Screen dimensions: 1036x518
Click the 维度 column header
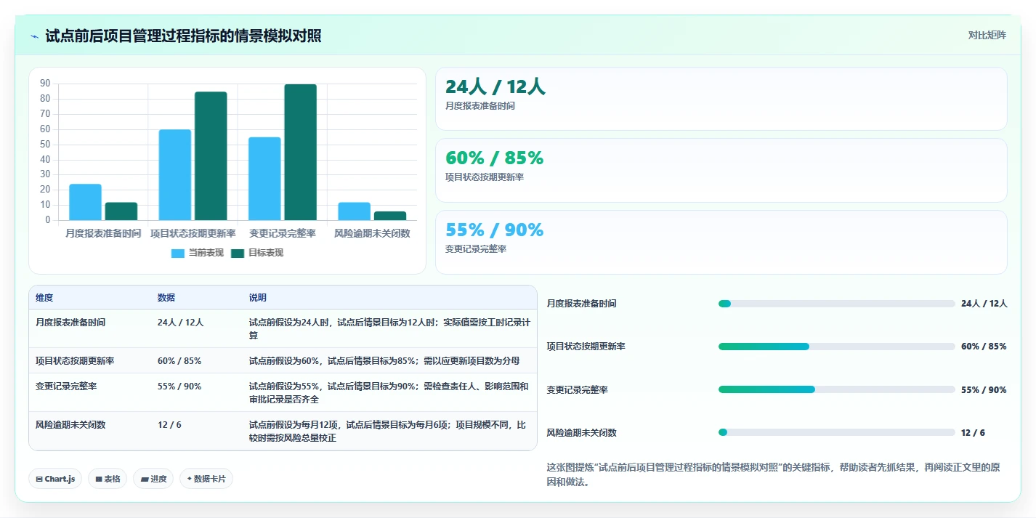coord(44,298)
